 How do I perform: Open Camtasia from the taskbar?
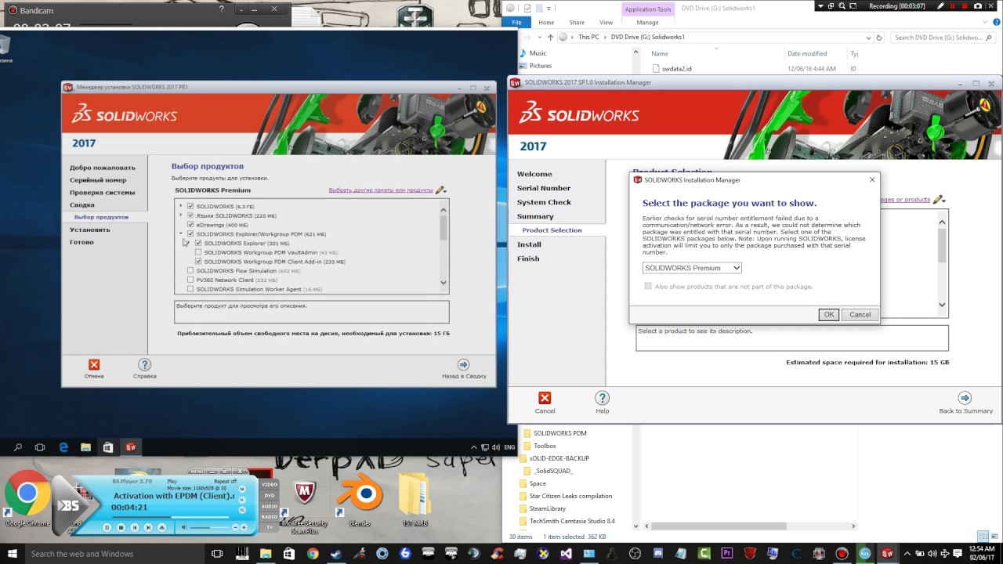tap(704, 554)
